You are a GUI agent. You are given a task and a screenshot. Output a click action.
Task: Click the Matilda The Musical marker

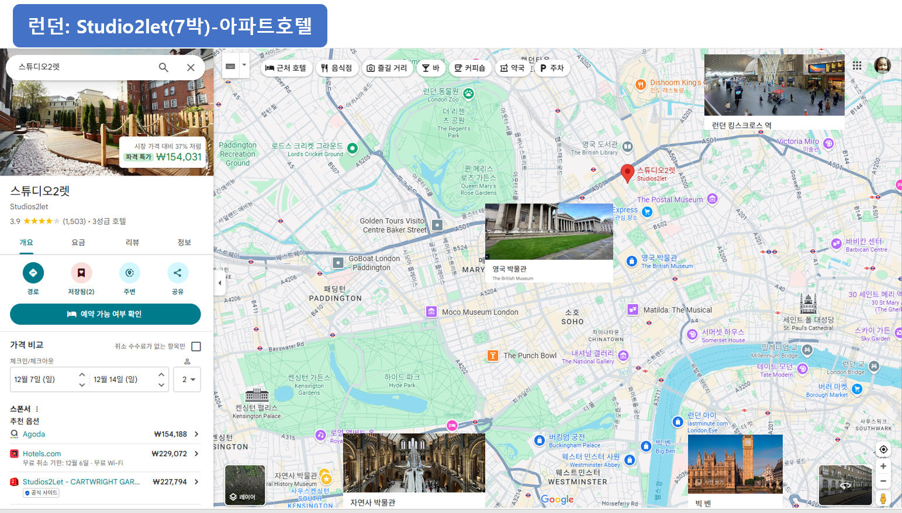pos(633,310)
